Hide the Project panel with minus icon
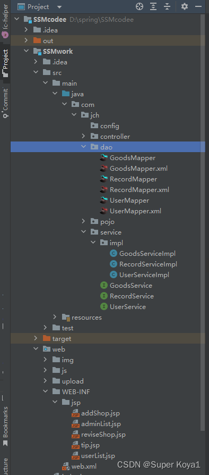The height and width of the screenshot is (475, 209). click(x=199, y=6)
